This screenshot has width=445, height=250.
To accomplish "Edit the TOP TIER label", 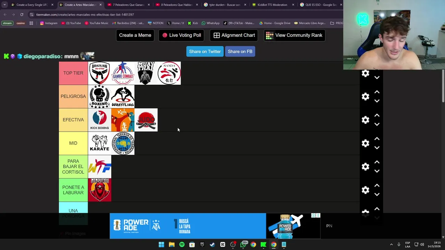I will click(73, 73).
